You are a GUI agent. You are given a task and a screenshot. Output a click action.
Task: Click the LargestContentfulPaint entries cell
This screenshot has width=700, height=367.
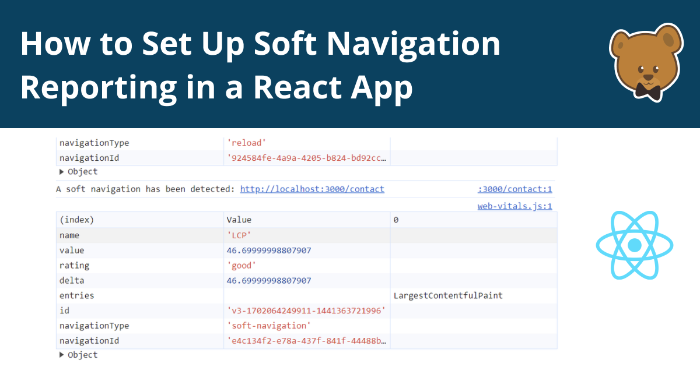448,296
